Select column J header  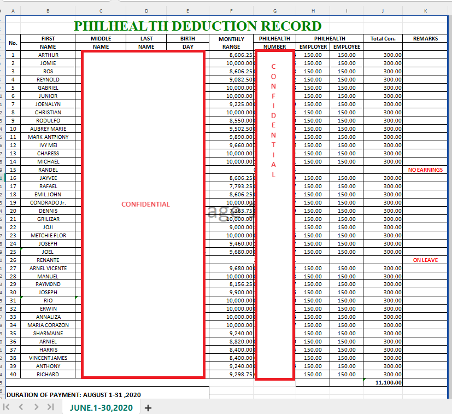(x=383, y=11)
